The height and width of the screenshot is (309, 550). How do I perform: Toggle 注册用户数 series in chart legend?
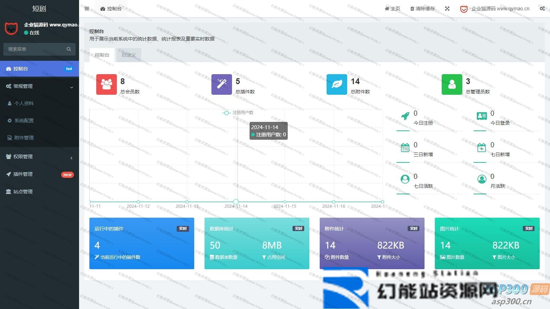point(238,113)
